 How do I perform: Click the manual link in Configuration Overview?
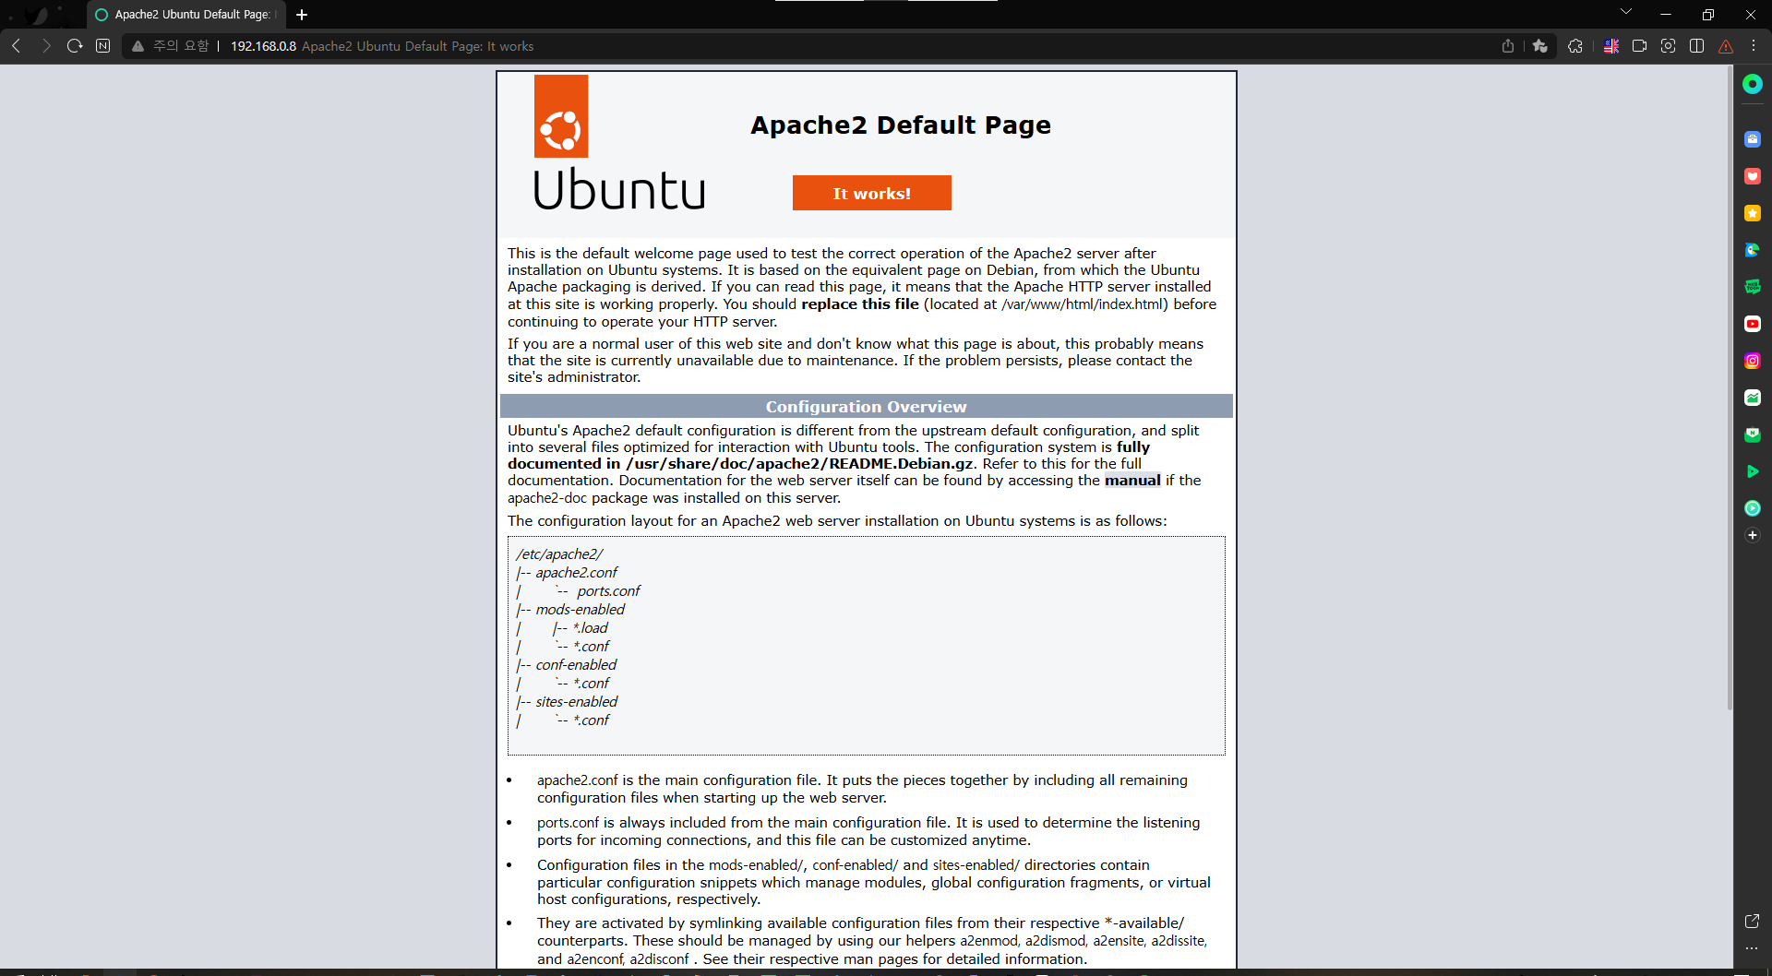(1132, 481)
